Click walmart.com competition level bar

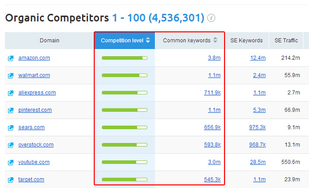tap(125, 75)
